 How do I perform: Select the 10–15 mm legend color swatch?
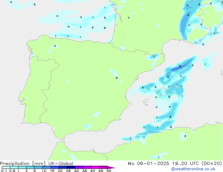click(47, 167)
